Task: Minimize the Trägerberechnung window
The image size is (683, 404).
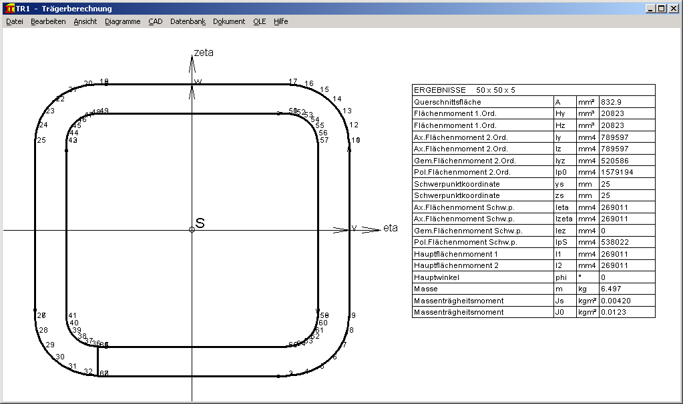Action: [x=650, y=9]
